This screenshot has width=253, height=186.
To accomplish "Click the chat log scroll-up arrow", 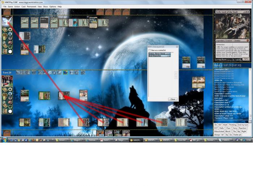I will click(250, 69).
